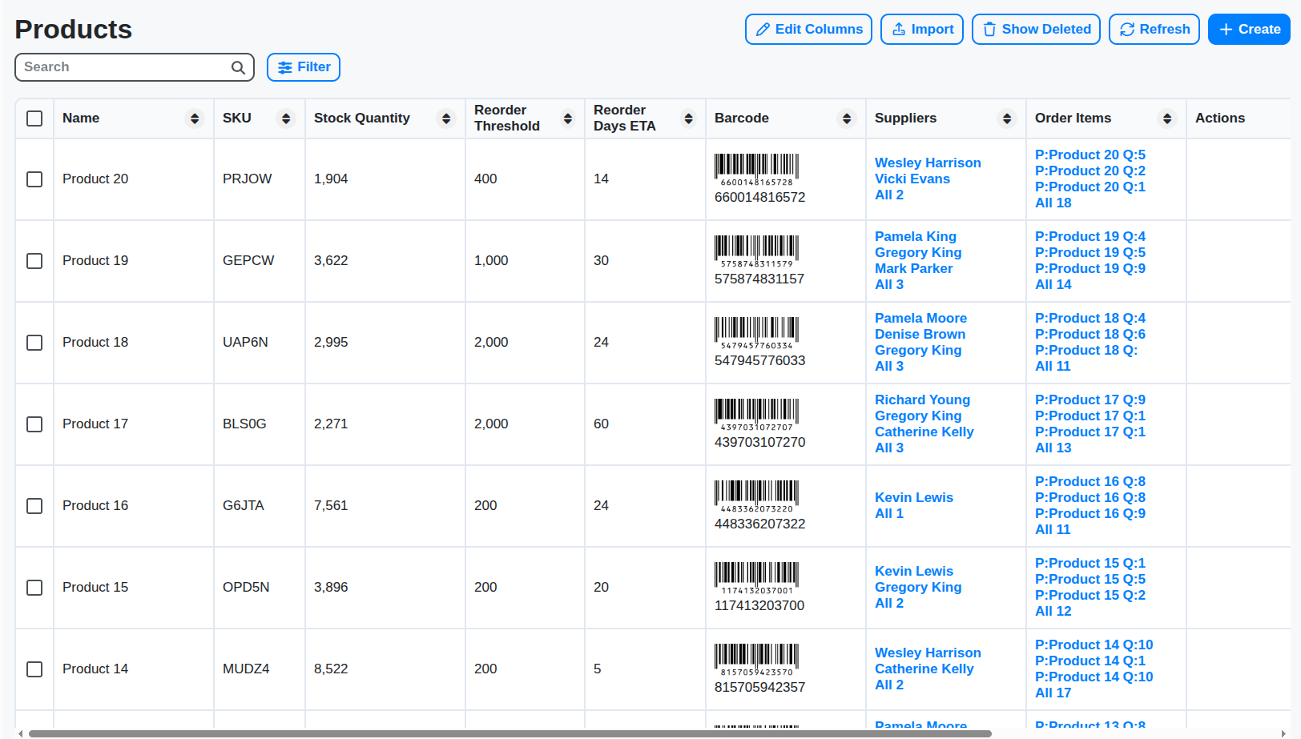
Task: Check the select-all checkbox in the header row
Action: coord(34,118)
